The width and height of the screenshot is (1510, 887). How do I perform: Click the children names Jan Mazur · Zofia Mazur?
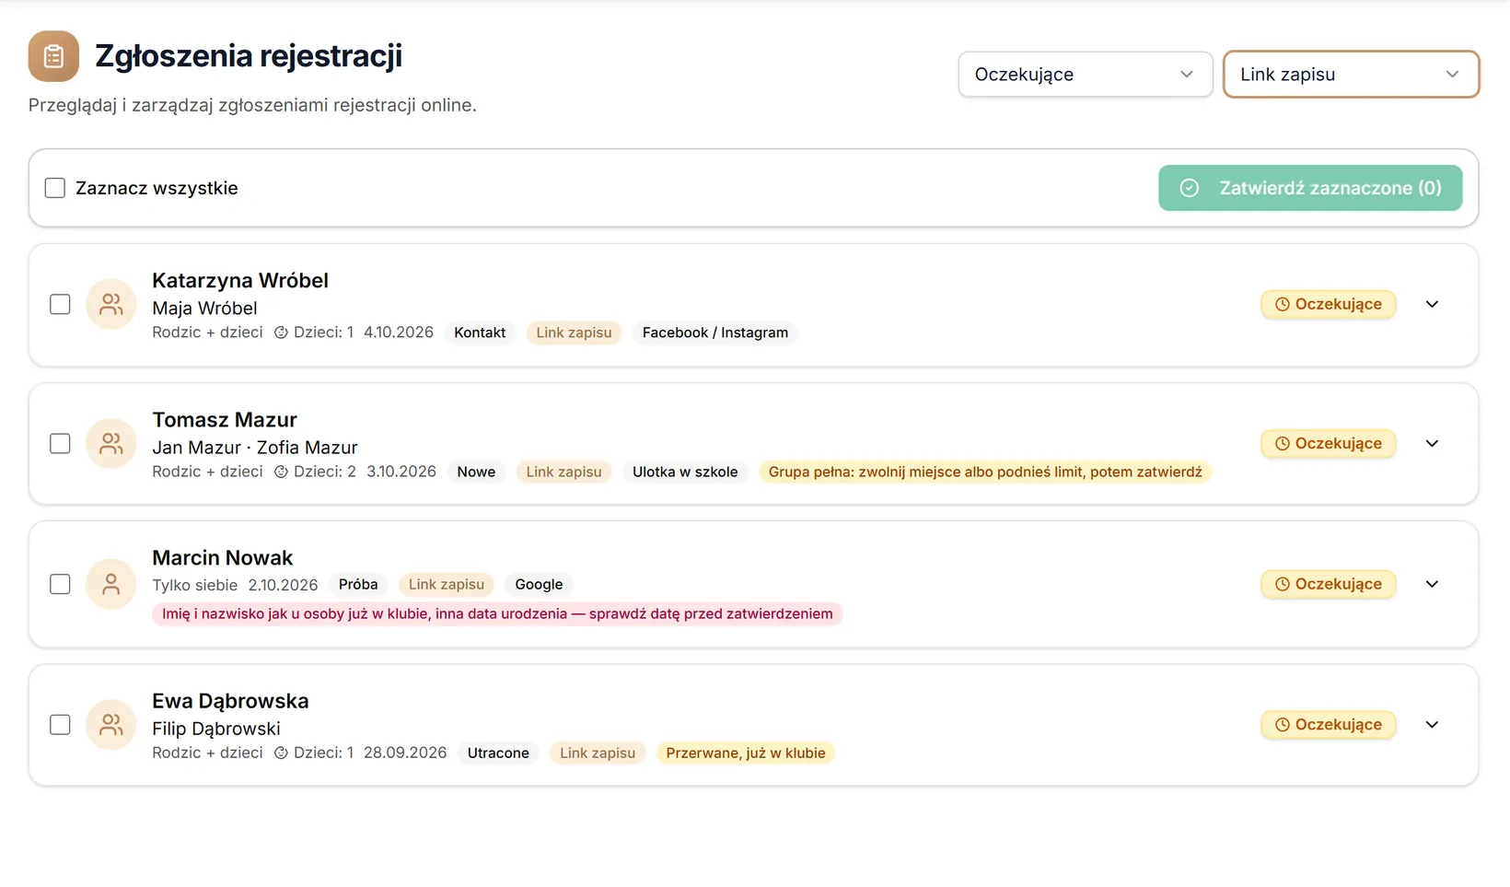pos(255,448)
